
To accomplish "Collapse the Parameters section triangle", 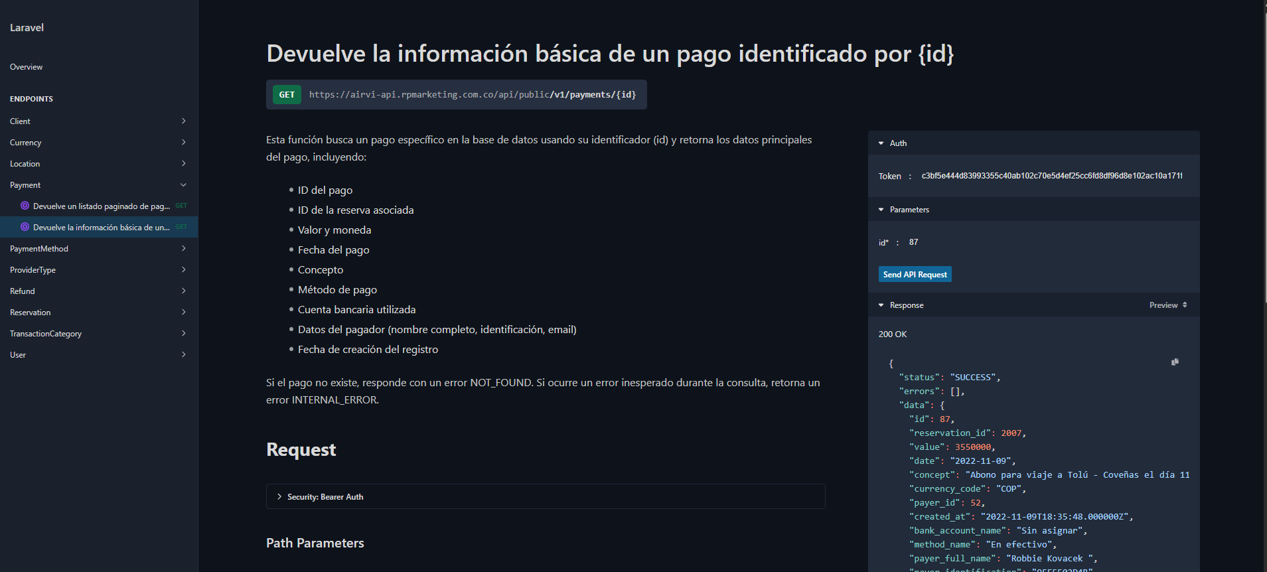I will pos(881,210).
